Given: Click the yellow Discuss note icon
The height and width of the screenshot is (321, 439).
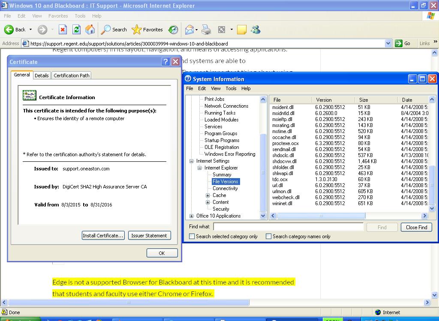Looking at the screenshot, I should pos(242,30).
